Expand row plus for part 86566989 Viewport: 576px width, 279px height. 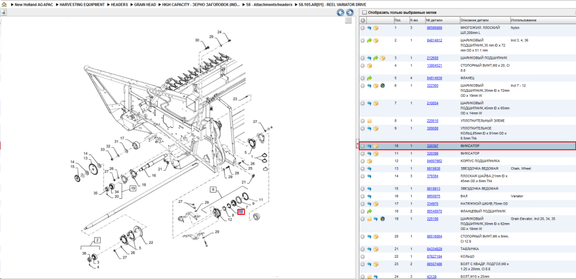pos(362,28)
